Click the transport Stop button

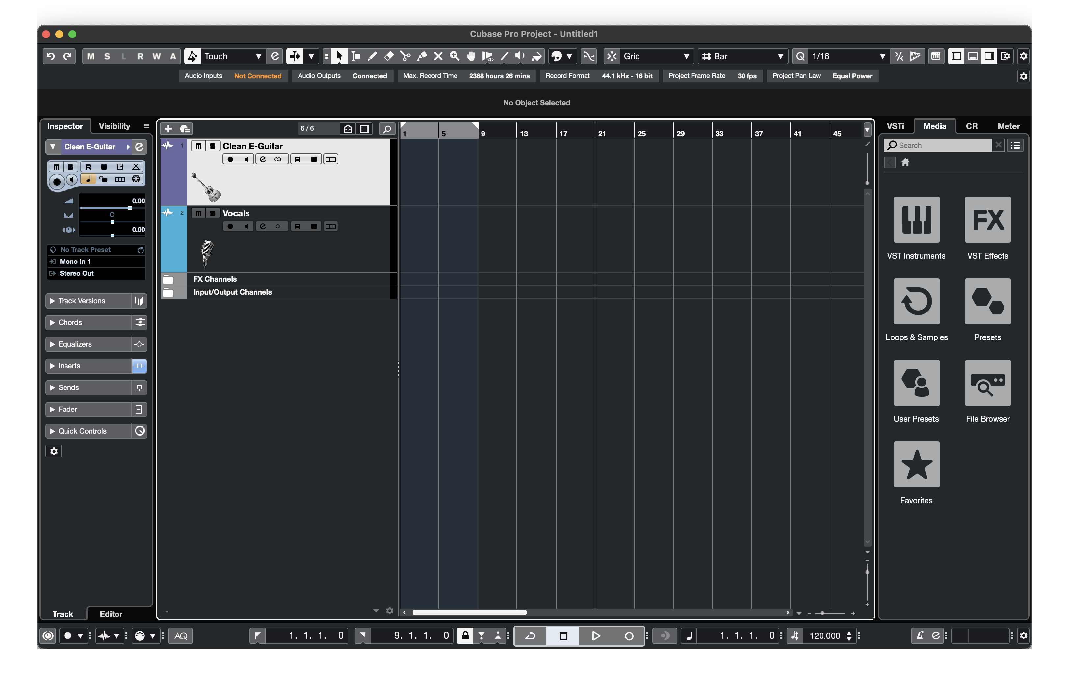point(563,636)
